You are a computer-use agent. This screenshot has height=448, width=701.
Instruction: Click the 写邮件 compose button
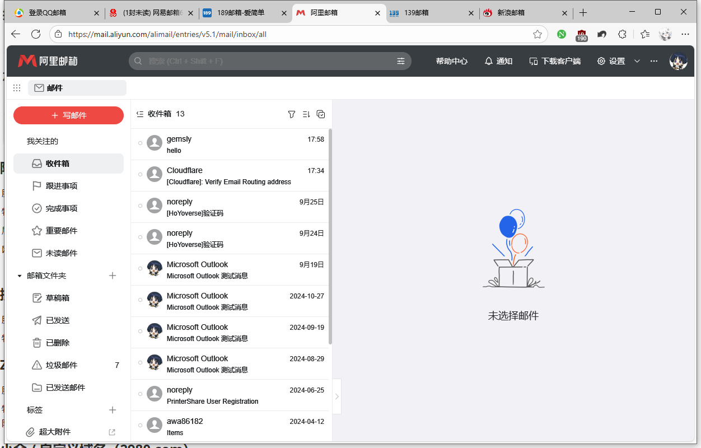click(x=68, y=115)
